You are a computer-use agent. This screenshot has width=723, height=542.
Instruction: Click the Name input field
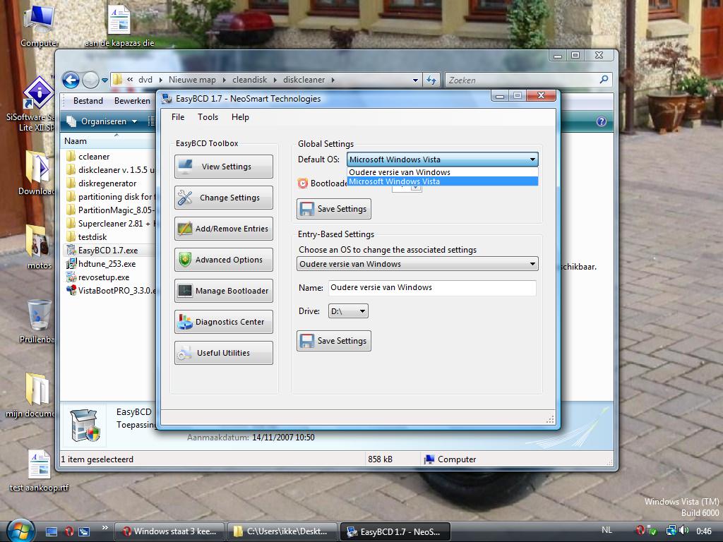point(432,288)
